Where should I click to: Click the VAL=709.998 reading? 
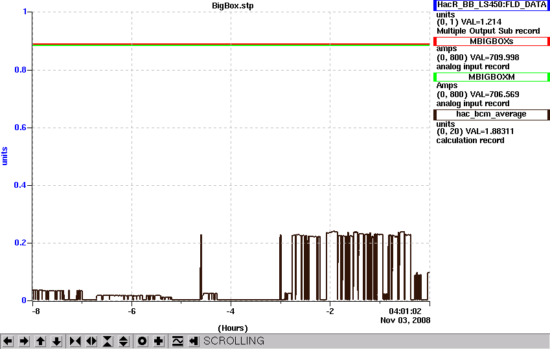click(x=494, y=58)
